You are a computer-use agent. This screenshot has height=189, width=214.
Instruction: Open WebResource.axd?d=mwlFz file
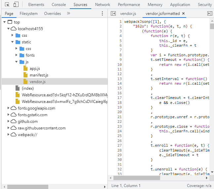coord(65,102)
